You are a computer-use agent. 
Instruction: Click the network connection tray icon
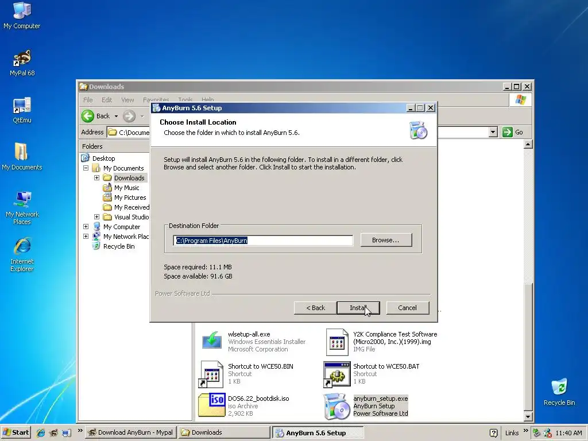pyautogui.click(x=547, y=433)
